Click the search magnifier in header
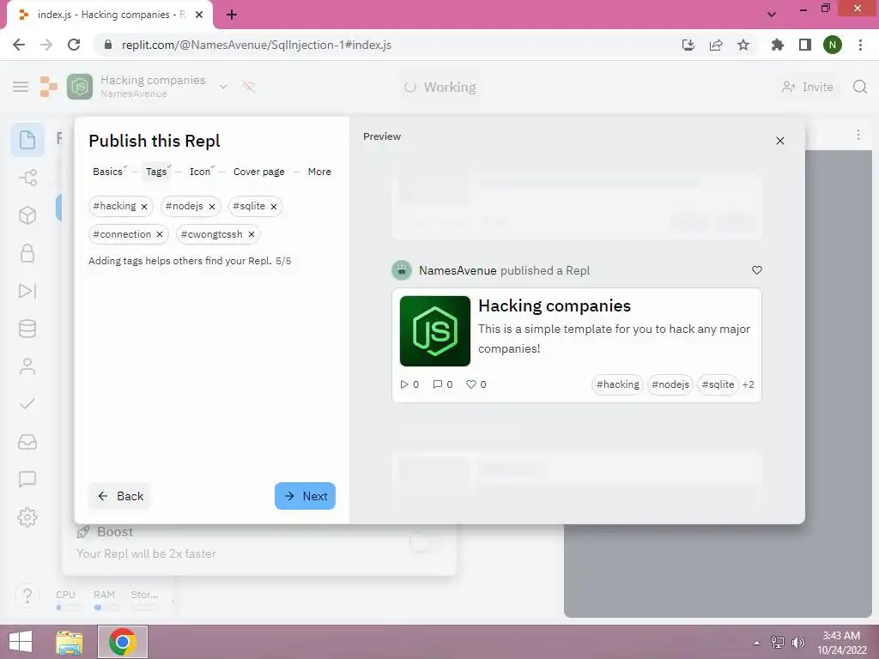879x659 pixels. [860, 87]
